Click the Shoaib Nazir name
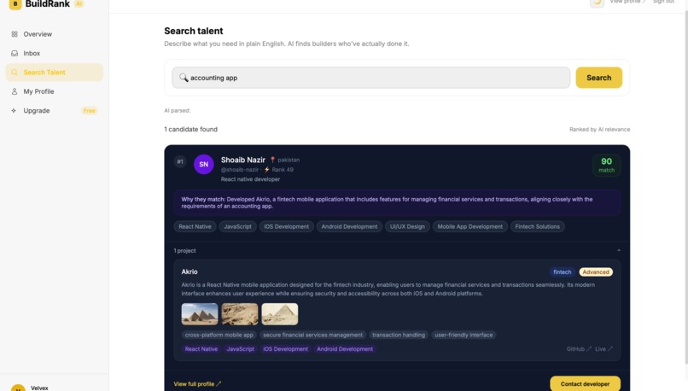The image size is (688, 391). pyautogui.click(x=243, y=160)
